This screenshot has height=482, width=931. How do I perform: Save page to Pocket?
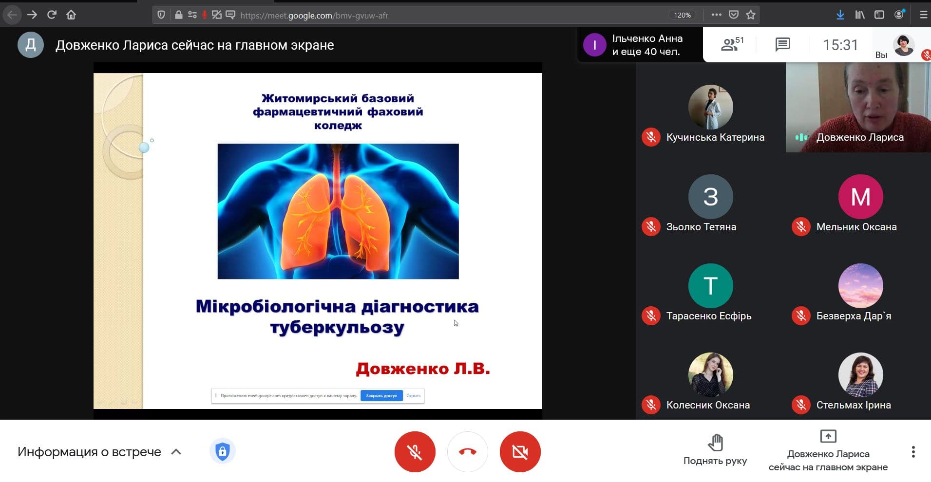734,15
